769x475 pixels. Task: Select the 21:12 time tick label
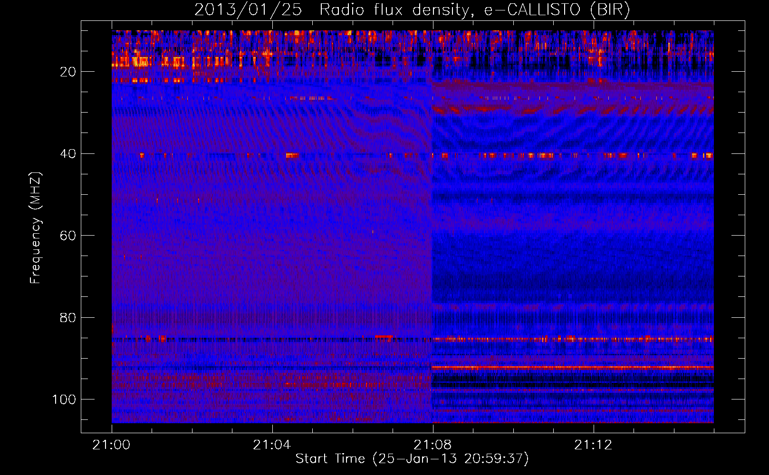(593, 445)
